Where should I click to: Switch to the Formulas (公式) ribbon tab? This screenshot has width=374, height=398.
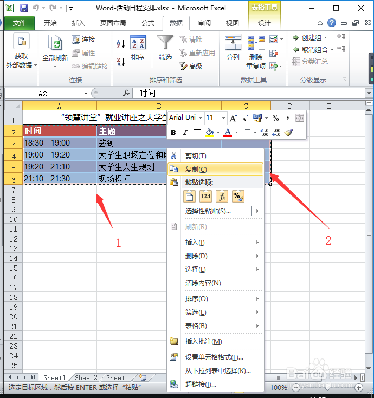click(148, 23)
